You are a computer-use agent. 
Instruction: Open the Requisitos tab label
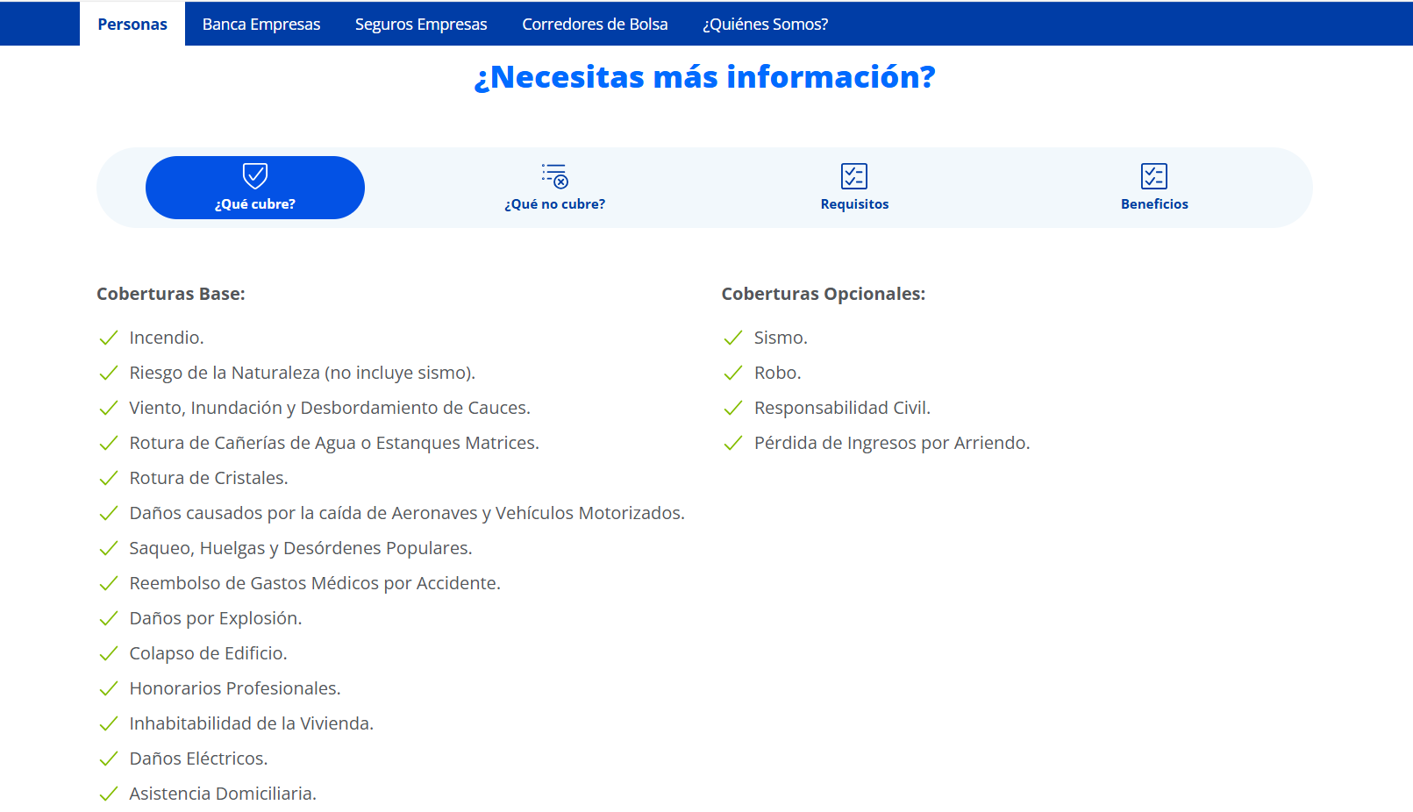[854, 204]
